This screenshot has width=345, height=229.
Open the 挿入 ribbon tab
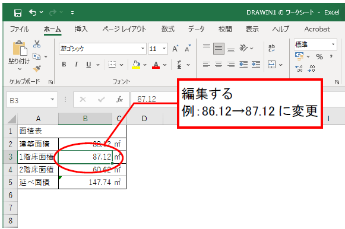coord(81,29)
